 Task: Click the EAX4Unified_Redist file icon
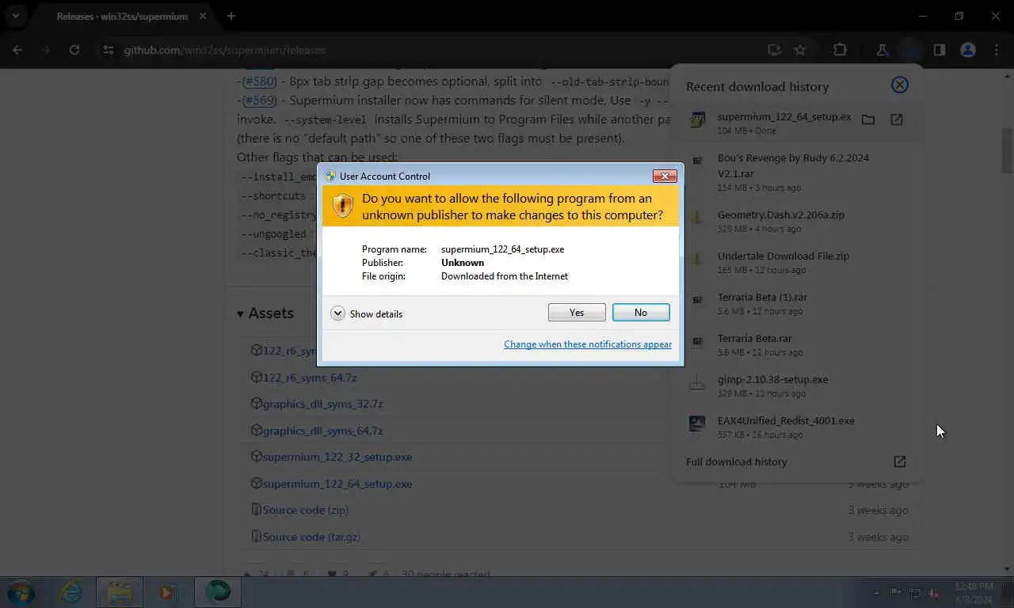tap(697, 424)
